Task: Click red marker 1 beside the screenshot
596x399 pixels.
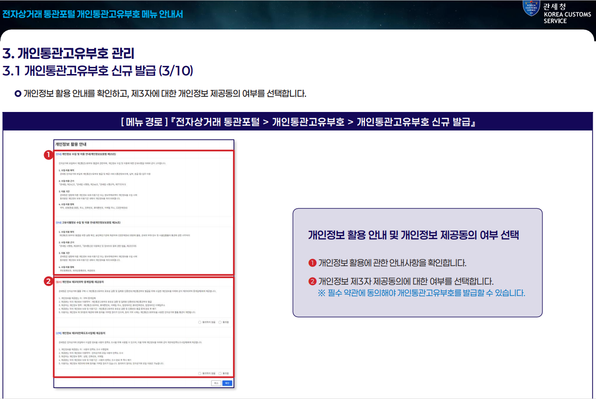Action: pyautogui.click(x=47, y=154)
